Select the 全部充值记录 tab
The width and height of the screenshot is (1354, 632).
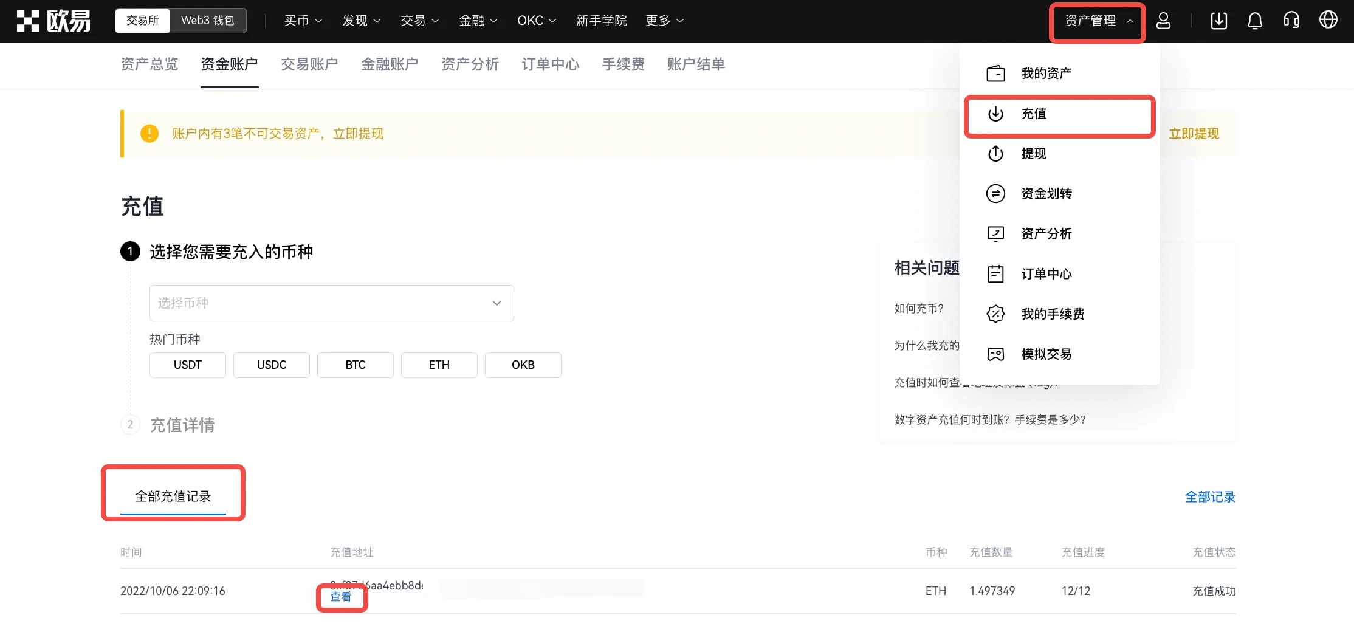pos(173,496)
